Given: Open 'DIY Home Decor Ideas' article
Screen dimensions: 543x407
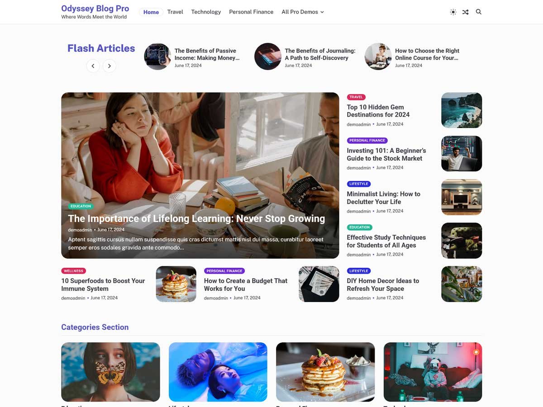Looking at the screenshot, I should [x=383, y=284].
